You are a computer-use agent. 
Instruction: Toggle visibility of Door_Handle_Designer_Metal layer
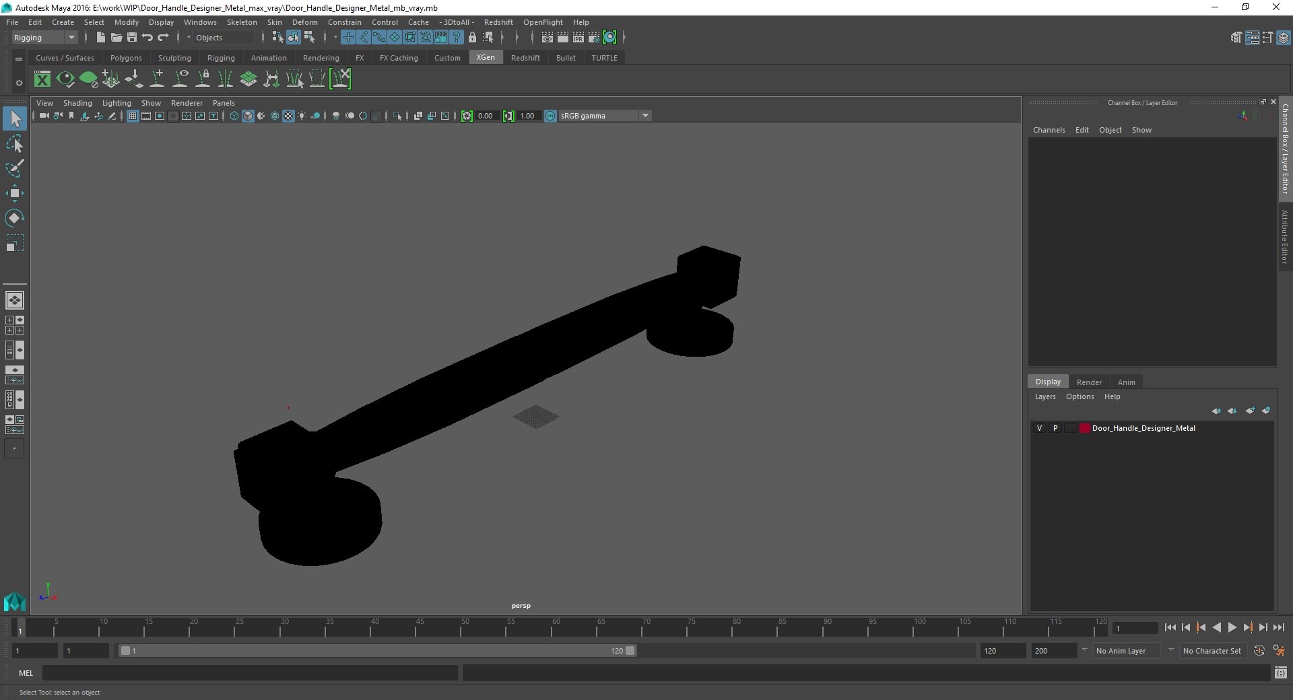(1039, 428)
